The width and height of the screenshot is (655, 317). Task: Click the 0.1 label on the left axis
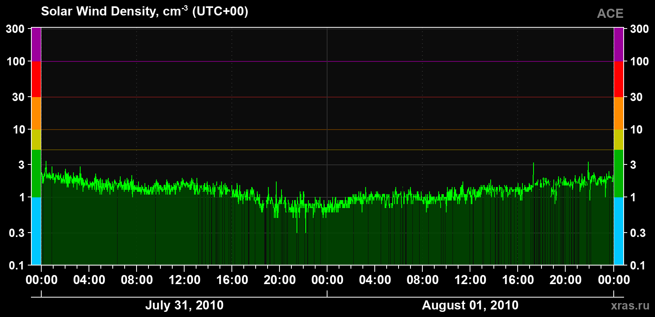click(17, 265)
